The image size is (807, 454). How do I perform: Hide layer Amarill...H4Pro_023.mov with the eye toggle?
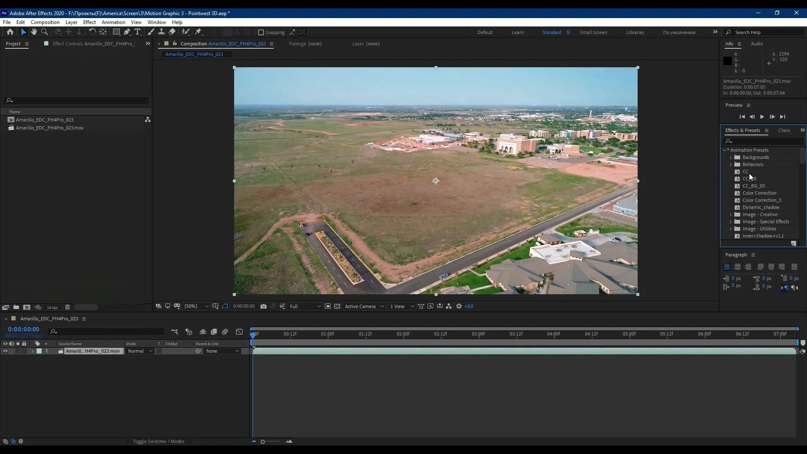(x=5, y=351)
